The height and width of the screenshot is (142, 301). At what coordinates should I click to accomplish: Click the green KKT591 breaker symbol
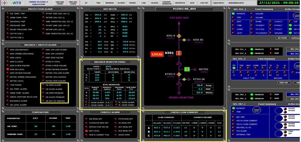click(x=187, y=69)
